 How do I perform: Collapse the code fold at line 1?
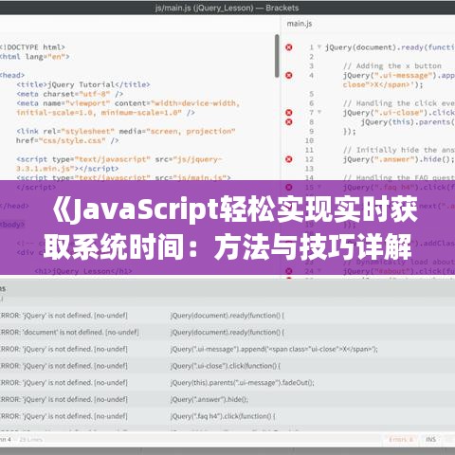point(319,47)
